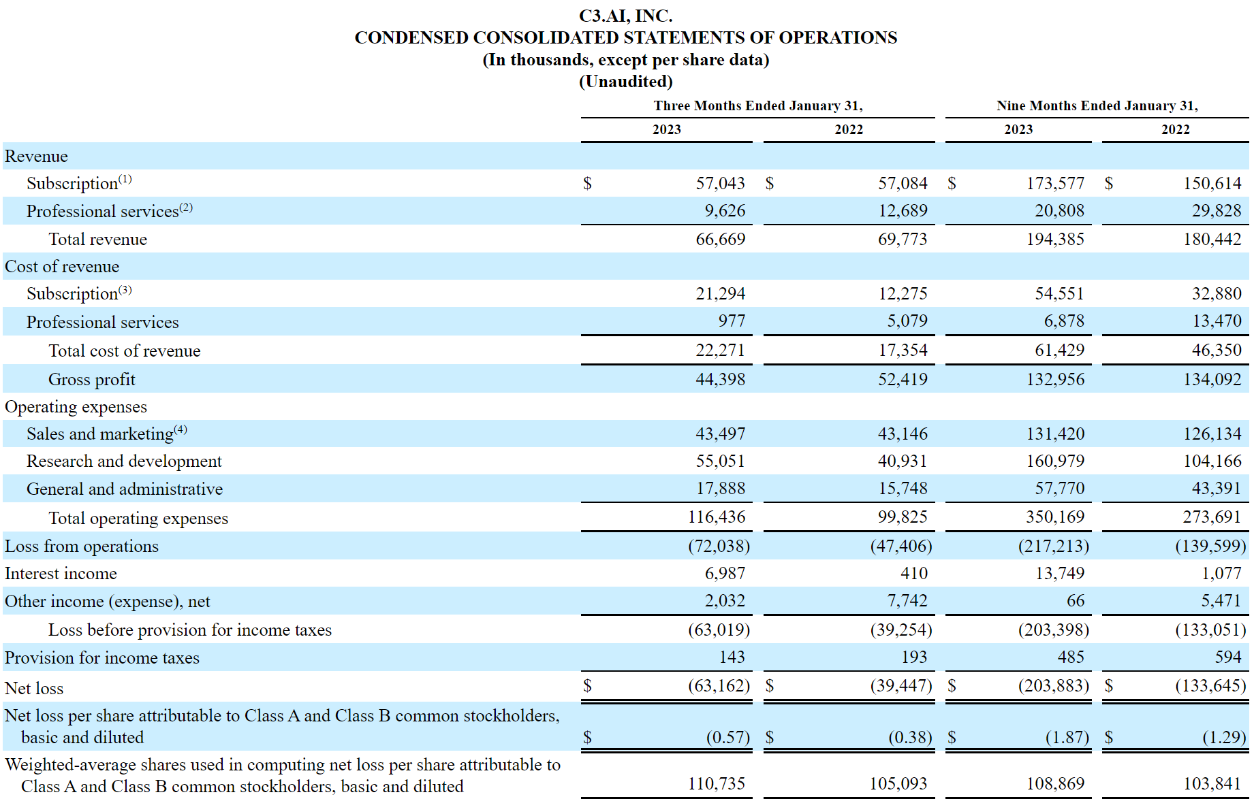
Task: Select the '(In thousands, except per share data)' note
Action: pos(625,60)
